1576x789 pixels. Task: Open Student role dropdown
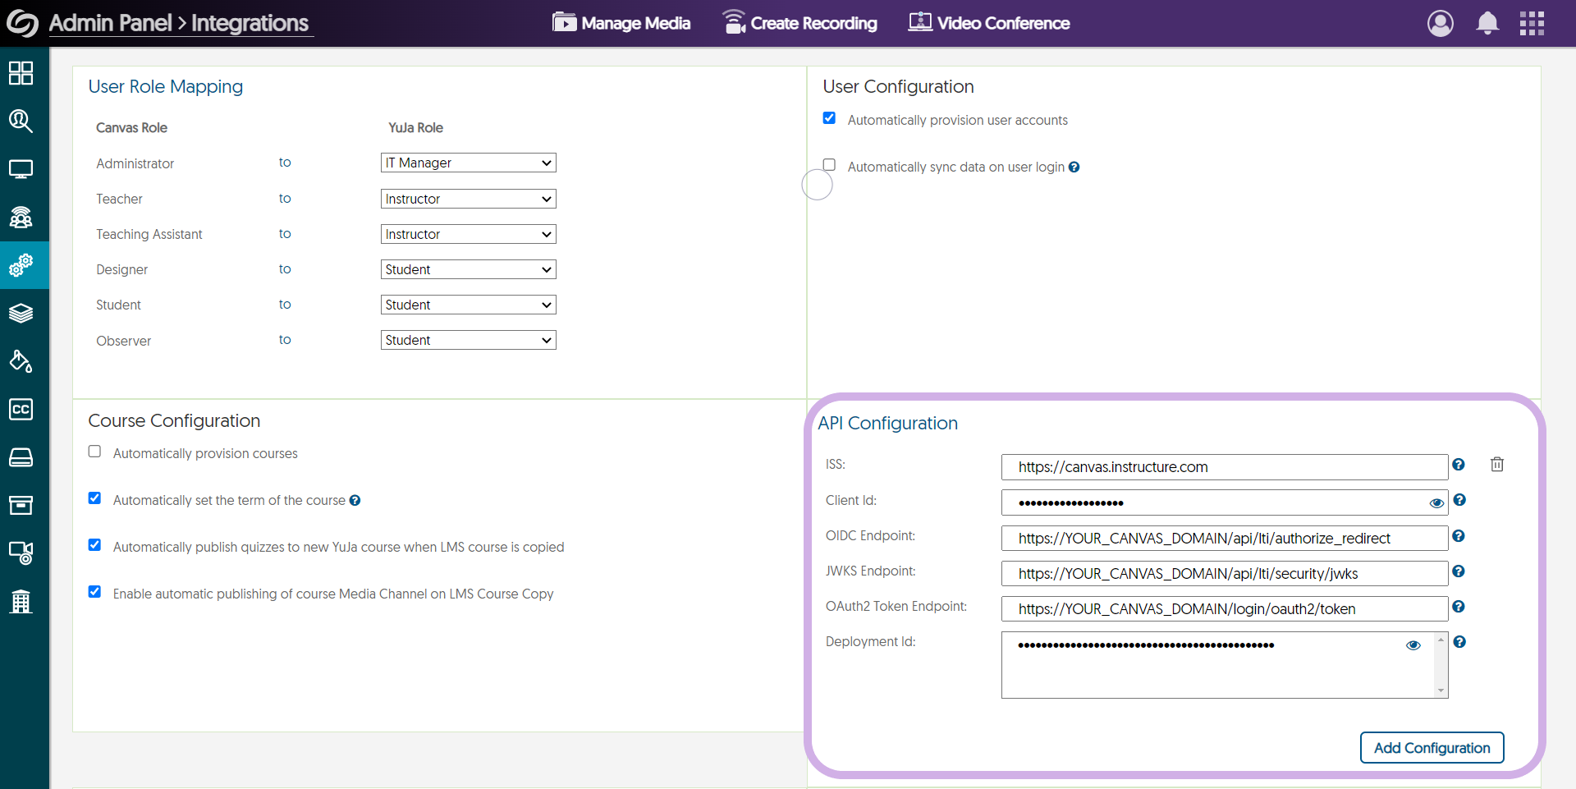tap(469, 305)
